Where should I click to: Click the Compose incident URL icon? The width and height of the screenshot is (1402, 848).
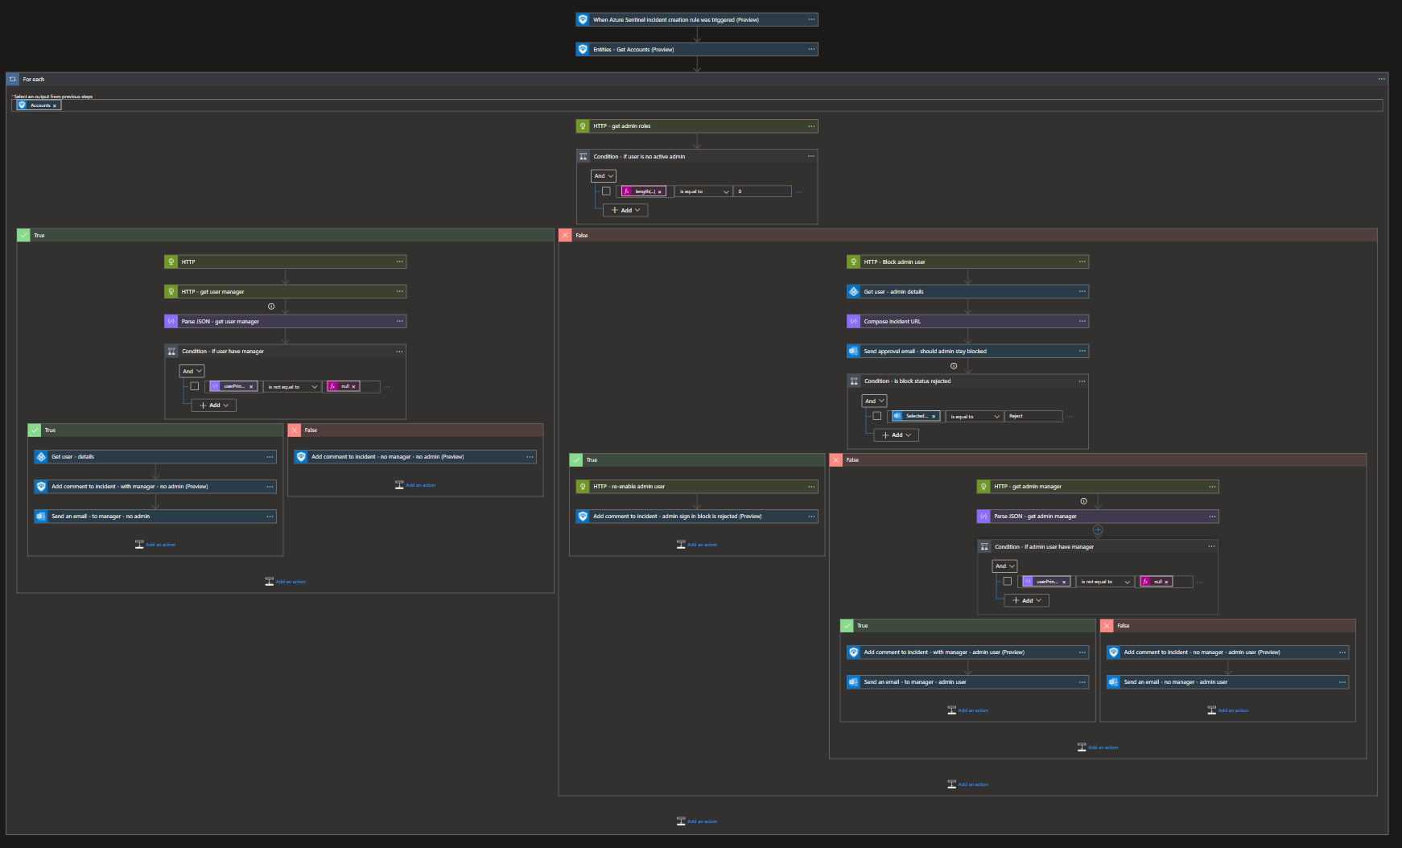tap(853, 321)
